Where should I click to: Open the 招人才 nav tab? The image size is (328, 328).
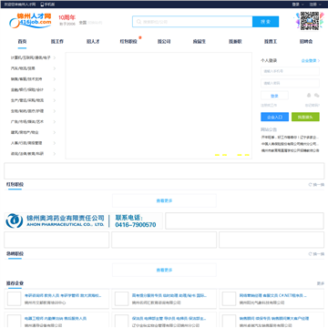[x=93, y=42]
